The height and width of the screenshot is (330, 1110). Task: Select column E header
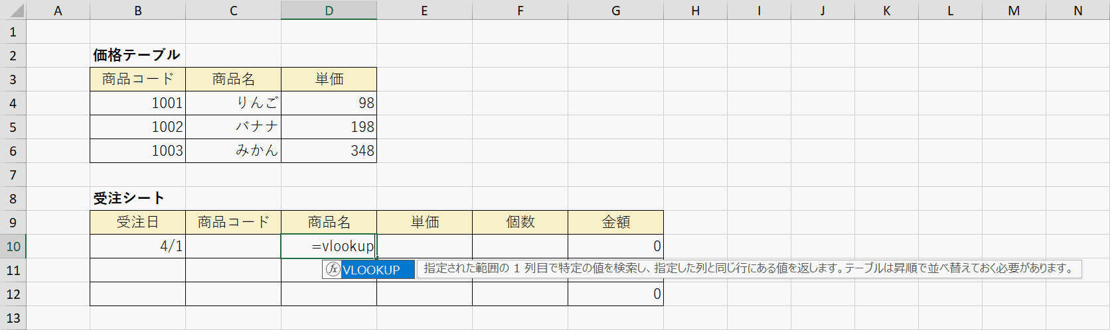[x=424, y=10]
